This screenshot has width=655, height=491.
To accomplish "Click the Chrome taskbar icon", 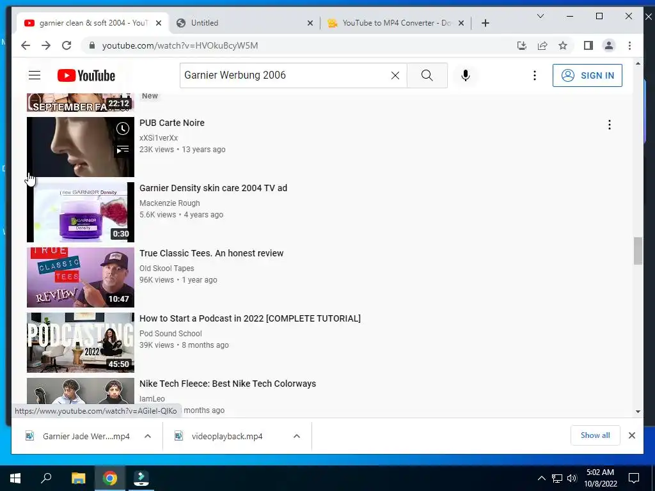I will pyautogui.click(x=110, y=478).
